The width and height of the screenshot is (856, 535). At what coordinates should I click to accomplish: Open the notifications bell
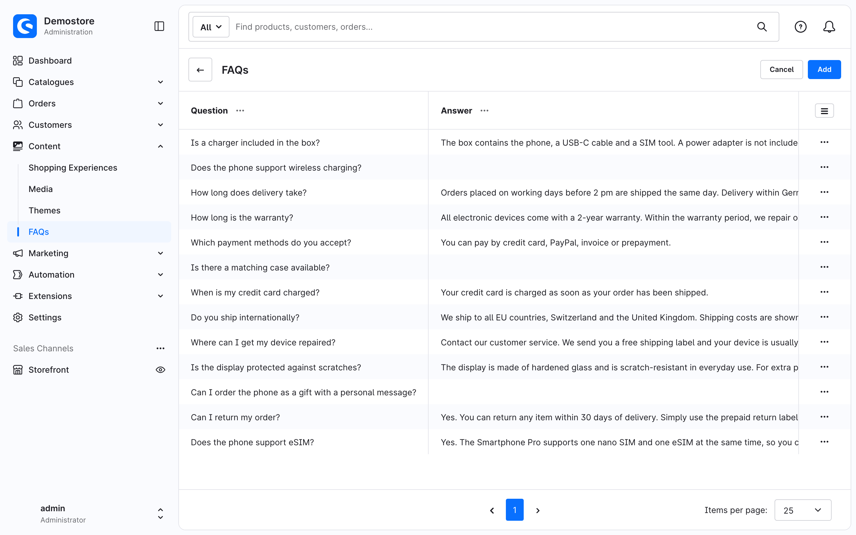point(829,27)
